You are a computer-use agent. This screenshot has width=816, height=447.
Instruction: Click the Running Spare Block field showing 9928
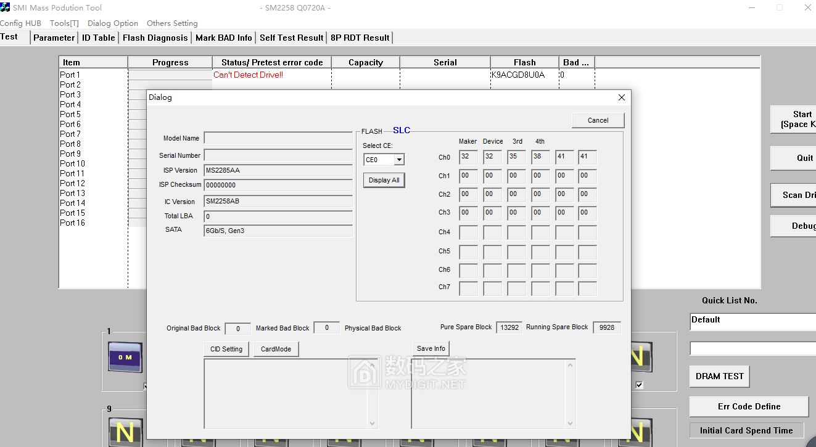[607, 327]
